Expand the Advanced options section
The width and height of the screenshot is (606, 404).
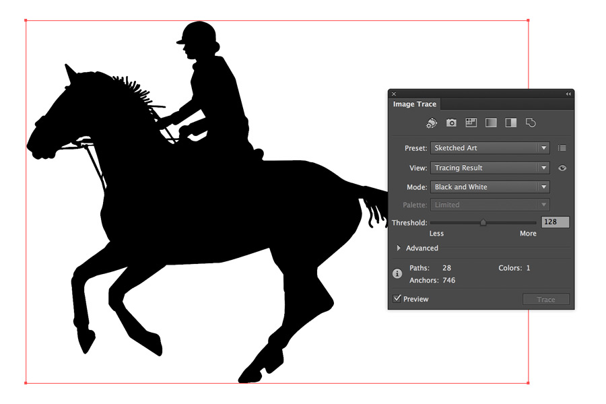416,248
